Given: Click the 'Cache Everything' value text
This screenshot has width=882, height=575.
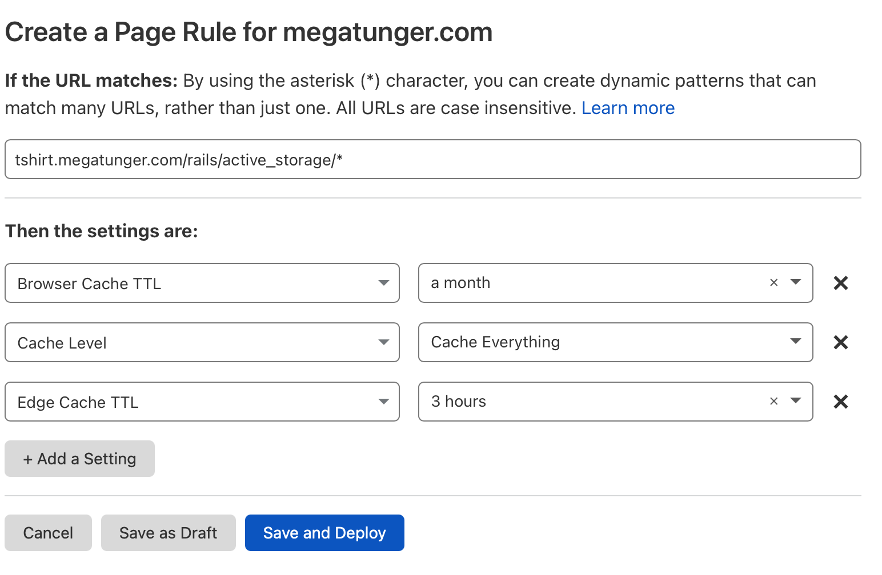Looking at the screenshot, I should [x=495, y=342].
